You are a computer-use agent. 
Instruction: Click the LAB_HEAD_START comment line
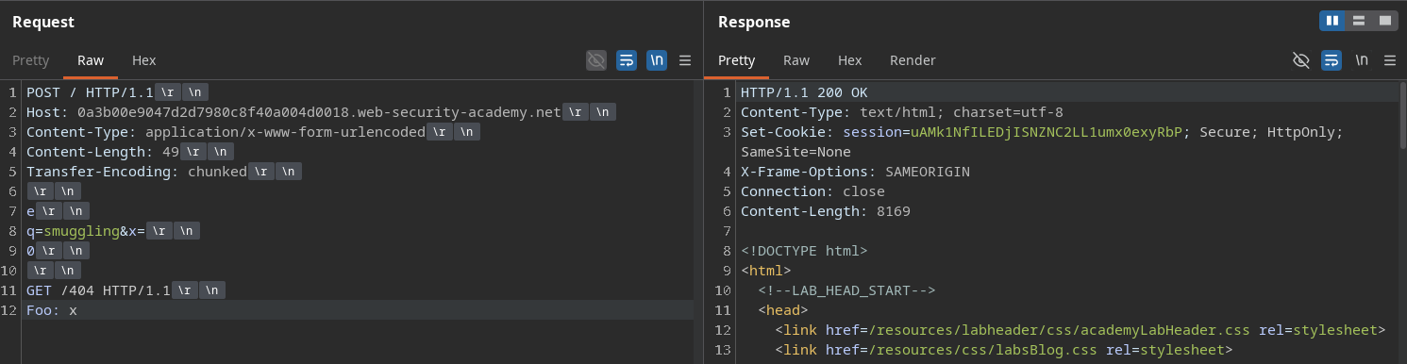(846, 290)
